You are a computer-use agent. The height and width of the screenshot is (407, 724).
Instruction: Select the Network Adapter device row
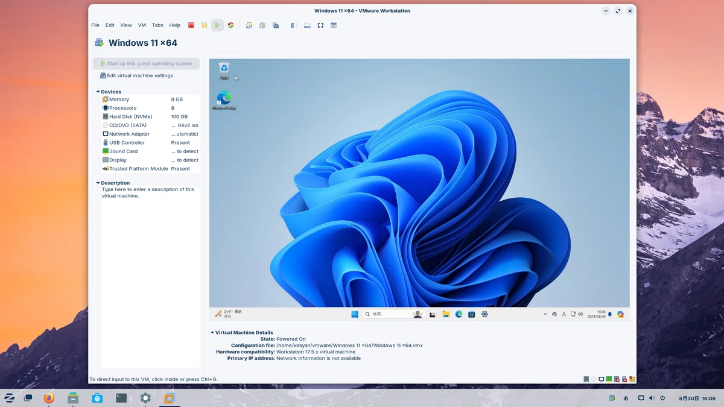tap(150, 134)
